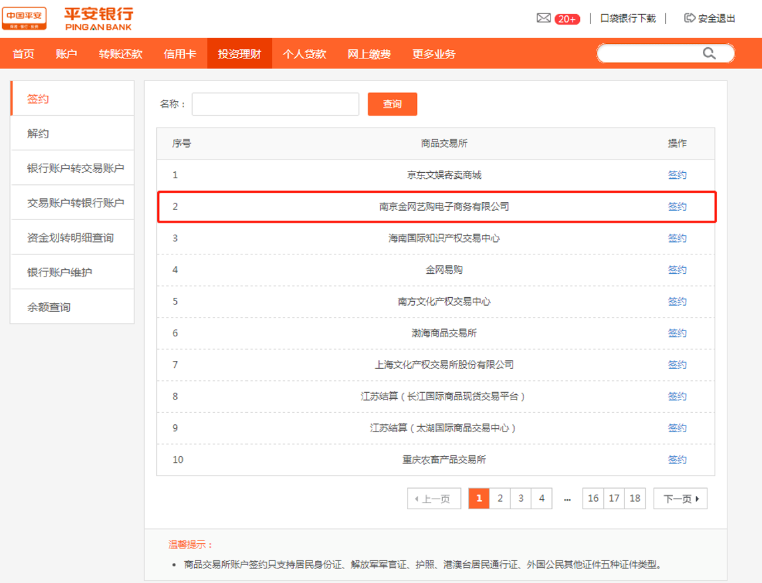Screen dimensions: 762x583
Task: Open the 首页 menu item
Action: click(23, 54)
